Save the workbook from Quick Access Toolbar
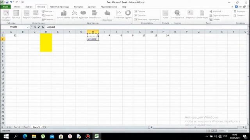 [x=7, y=2]
